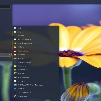Launch KMouseTool from the menu
The height and width of the screenshot is (101, 101).
click(x=36, y=62)
